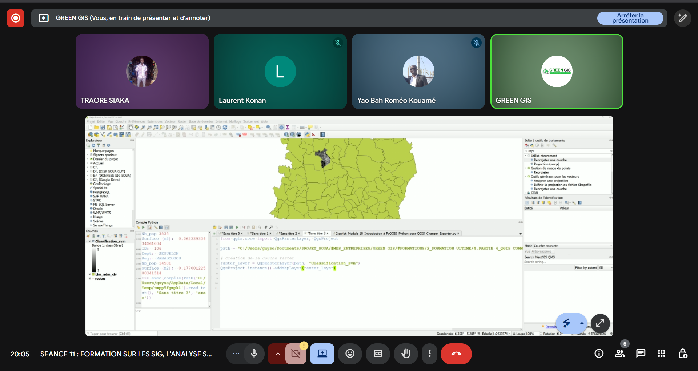Expand shared screen to full view
Viewport: 698px width, 371px height.
coord(600,323)
